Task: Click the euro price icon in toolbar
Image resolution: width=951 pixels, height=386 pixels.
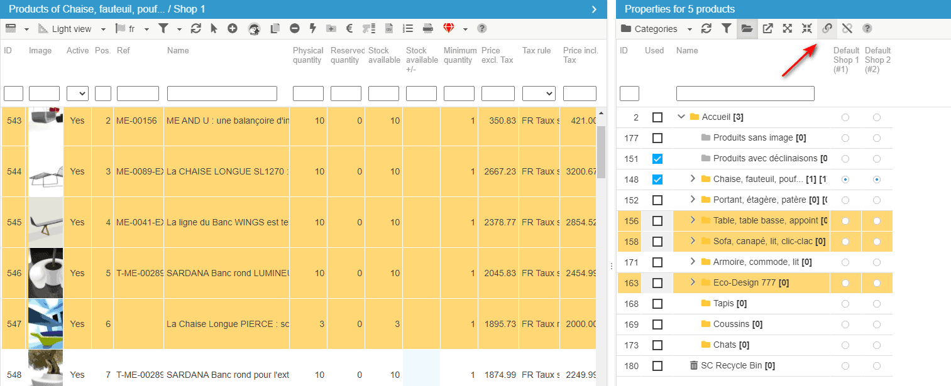Action: (x=349, y=28)
